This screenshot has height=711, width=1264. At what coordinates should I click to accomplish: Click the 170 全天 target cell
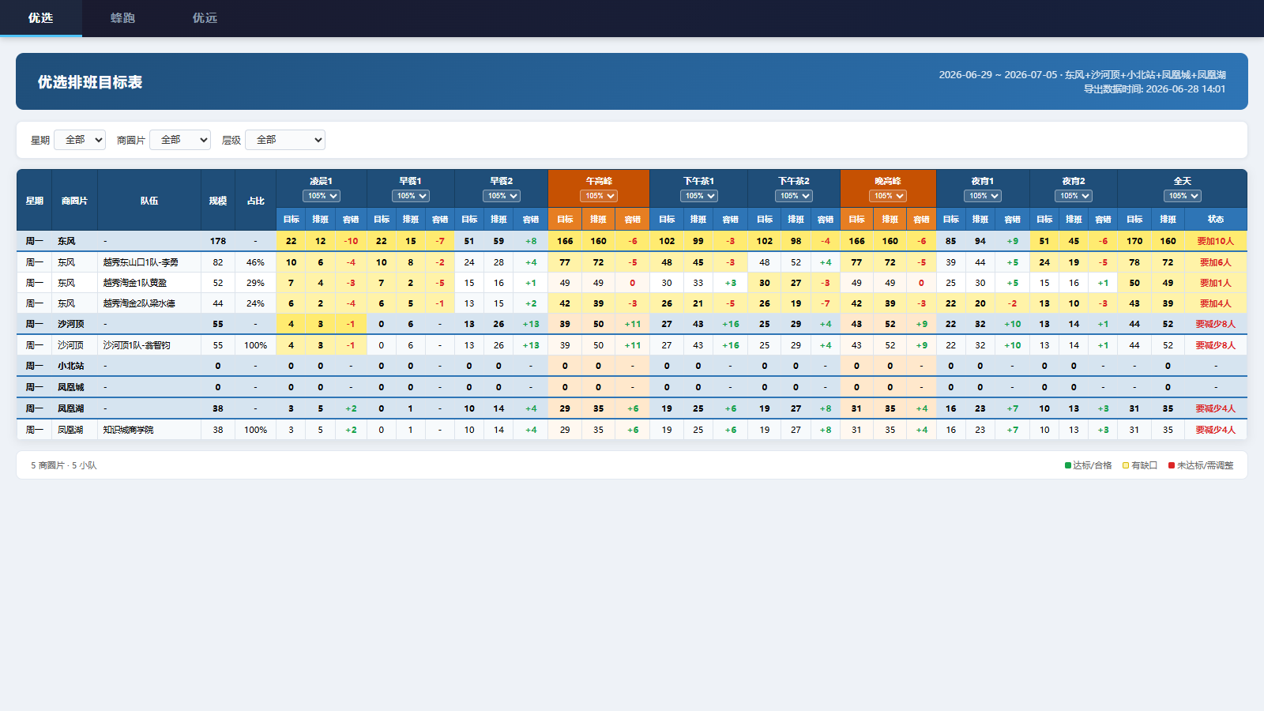tap(1134, 241)
